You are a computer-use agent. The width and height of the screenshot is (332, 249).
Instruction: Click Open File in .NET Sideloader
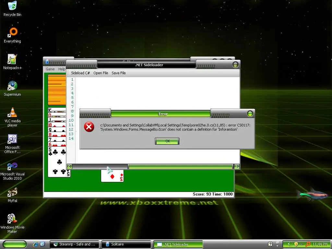[101, 73]
